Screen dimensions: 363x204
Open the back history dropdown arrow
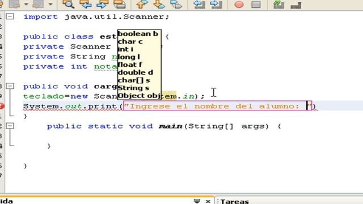coord(26,5)
